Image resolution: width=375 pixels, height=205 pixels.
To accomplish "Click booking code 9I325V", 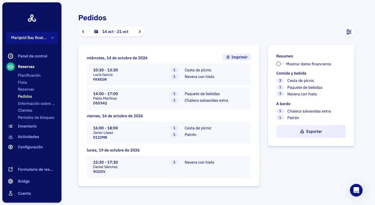I will [99, 172].
